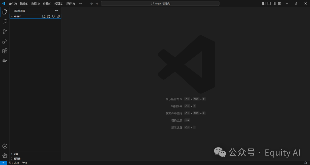The image size is (310, 165).
Task: Click the 资源管理器 panel title
Action: (x=20, y=11)
